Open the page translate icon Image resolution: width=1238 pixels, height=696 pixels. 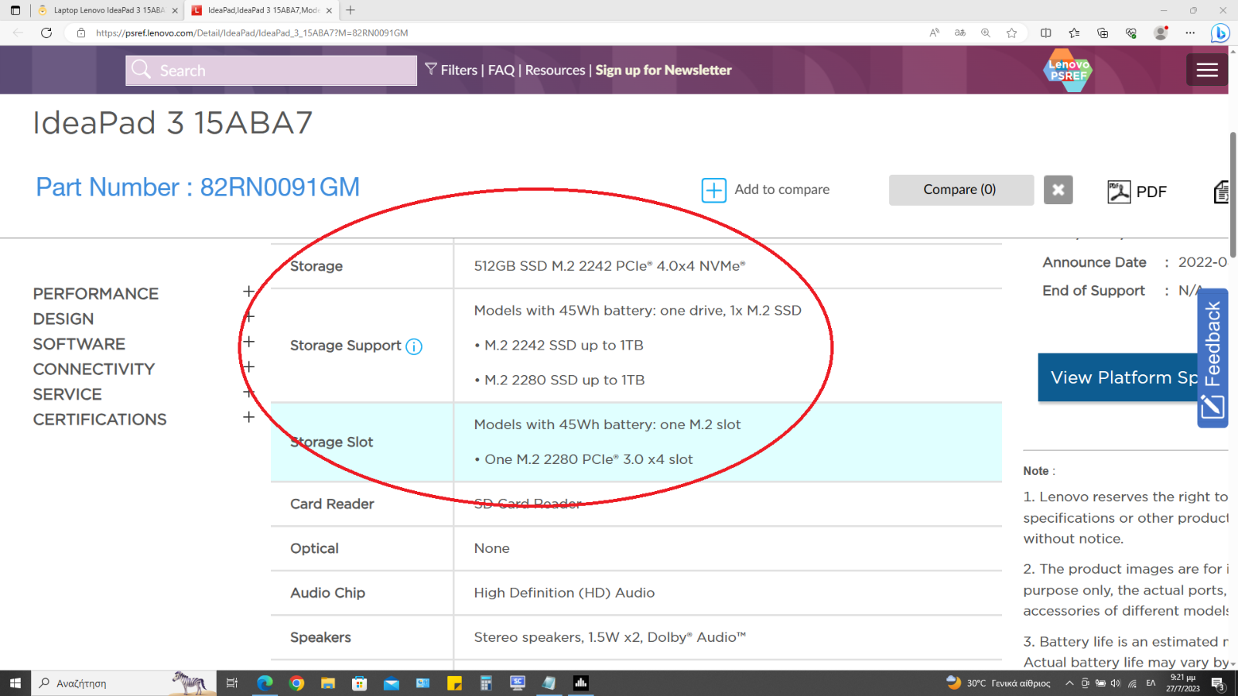pyautogui.click(x=960, y=32)
